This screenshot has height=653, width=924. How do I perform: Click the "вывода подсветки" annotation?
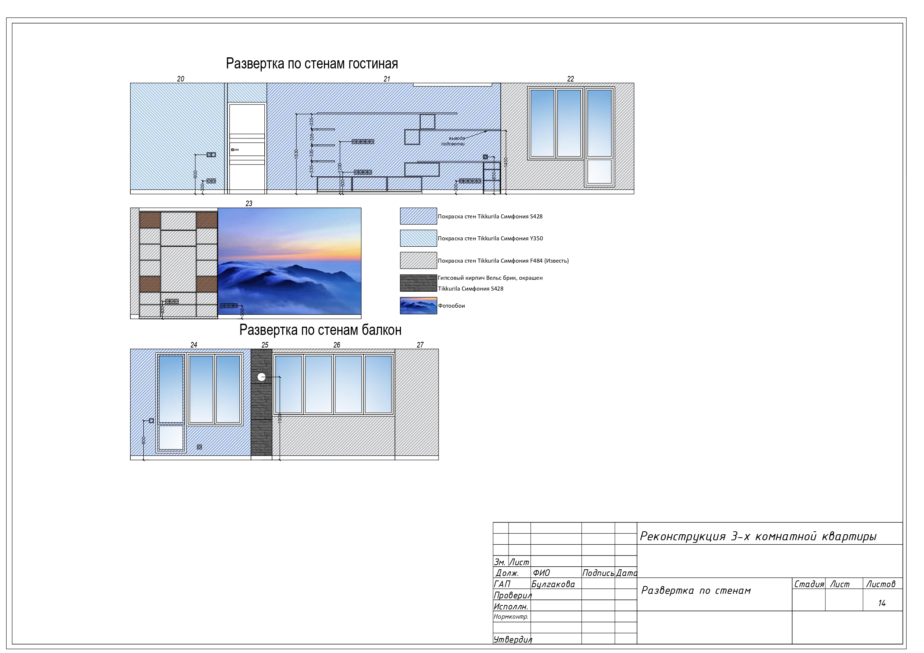click(x=453, y=141)
